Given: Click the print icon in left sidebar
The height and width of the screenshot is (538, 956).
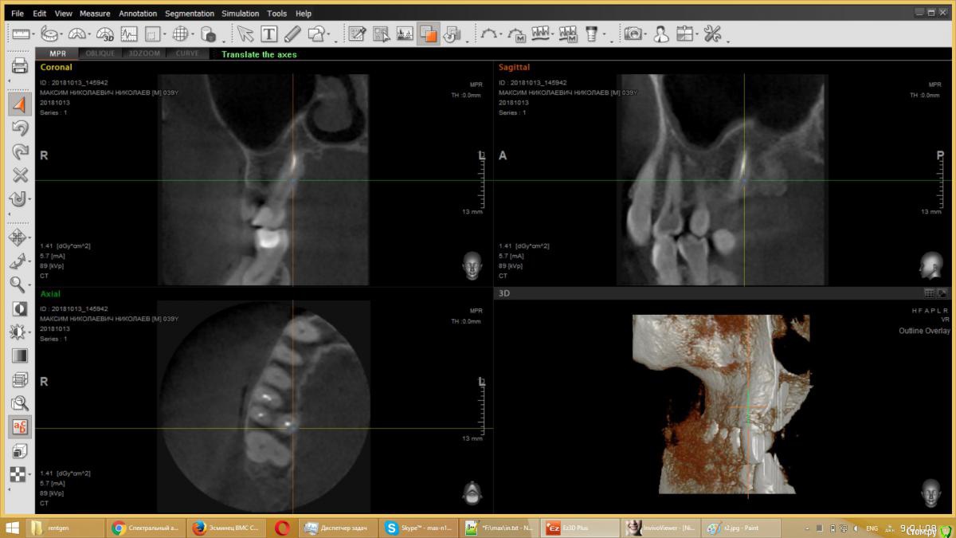Looking at the screenshot, I should click(20, 66).
